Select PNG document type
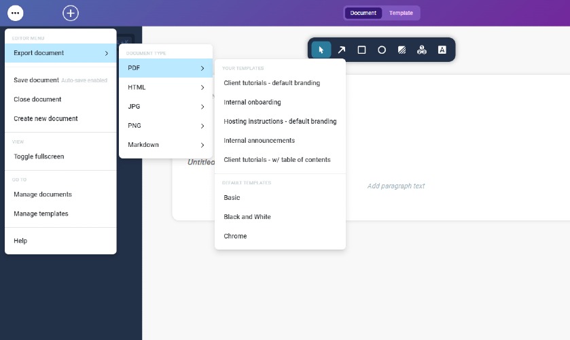570x340 pixels. coord(166,126)
